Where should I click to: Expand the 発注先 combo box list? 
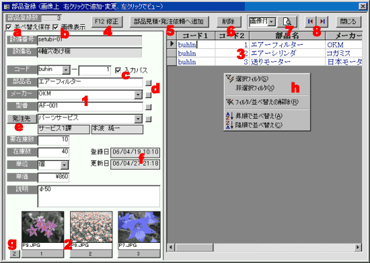coord(138,119)
